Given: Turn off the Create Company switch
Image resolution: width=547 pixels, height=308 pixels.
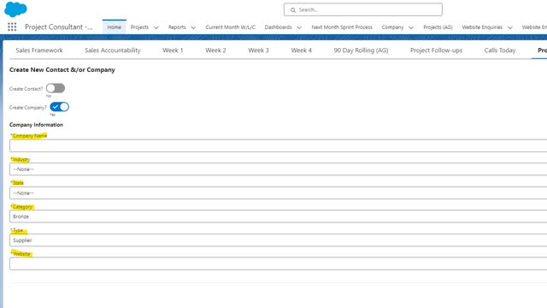Looking at the screenshot, I should point(59,107).
